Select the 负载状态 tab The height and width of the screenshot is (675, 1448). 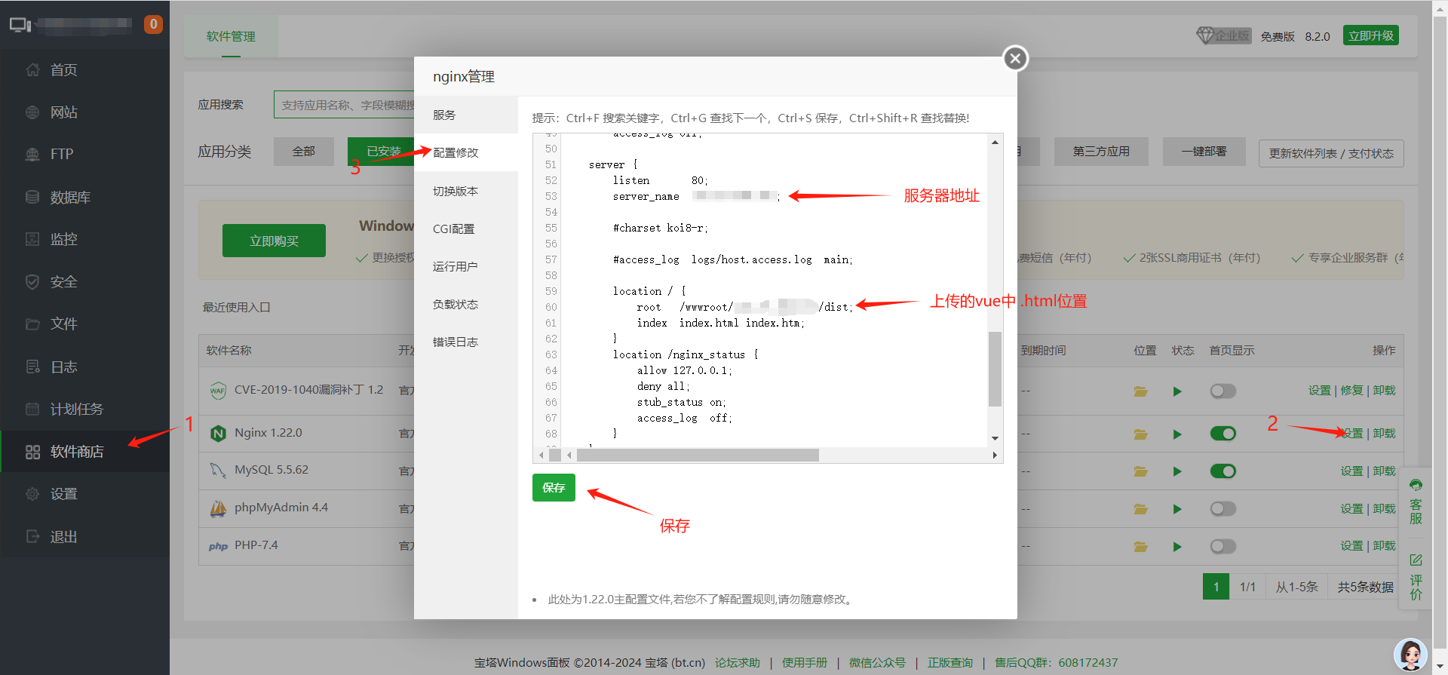[466, 304]
